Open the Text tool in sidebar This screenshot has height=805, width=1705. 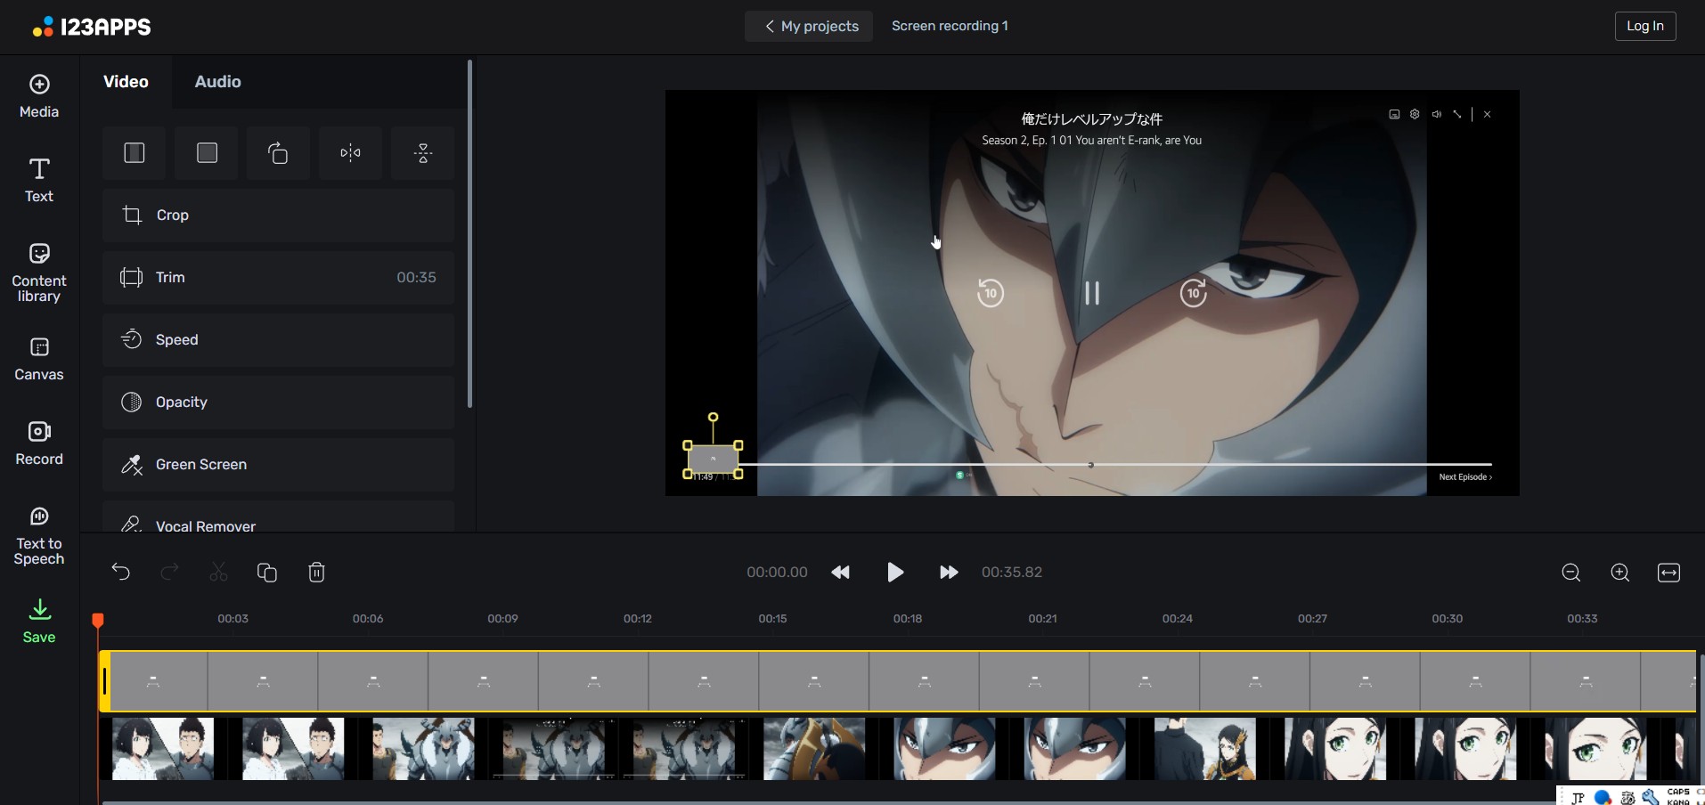point(39,181)
